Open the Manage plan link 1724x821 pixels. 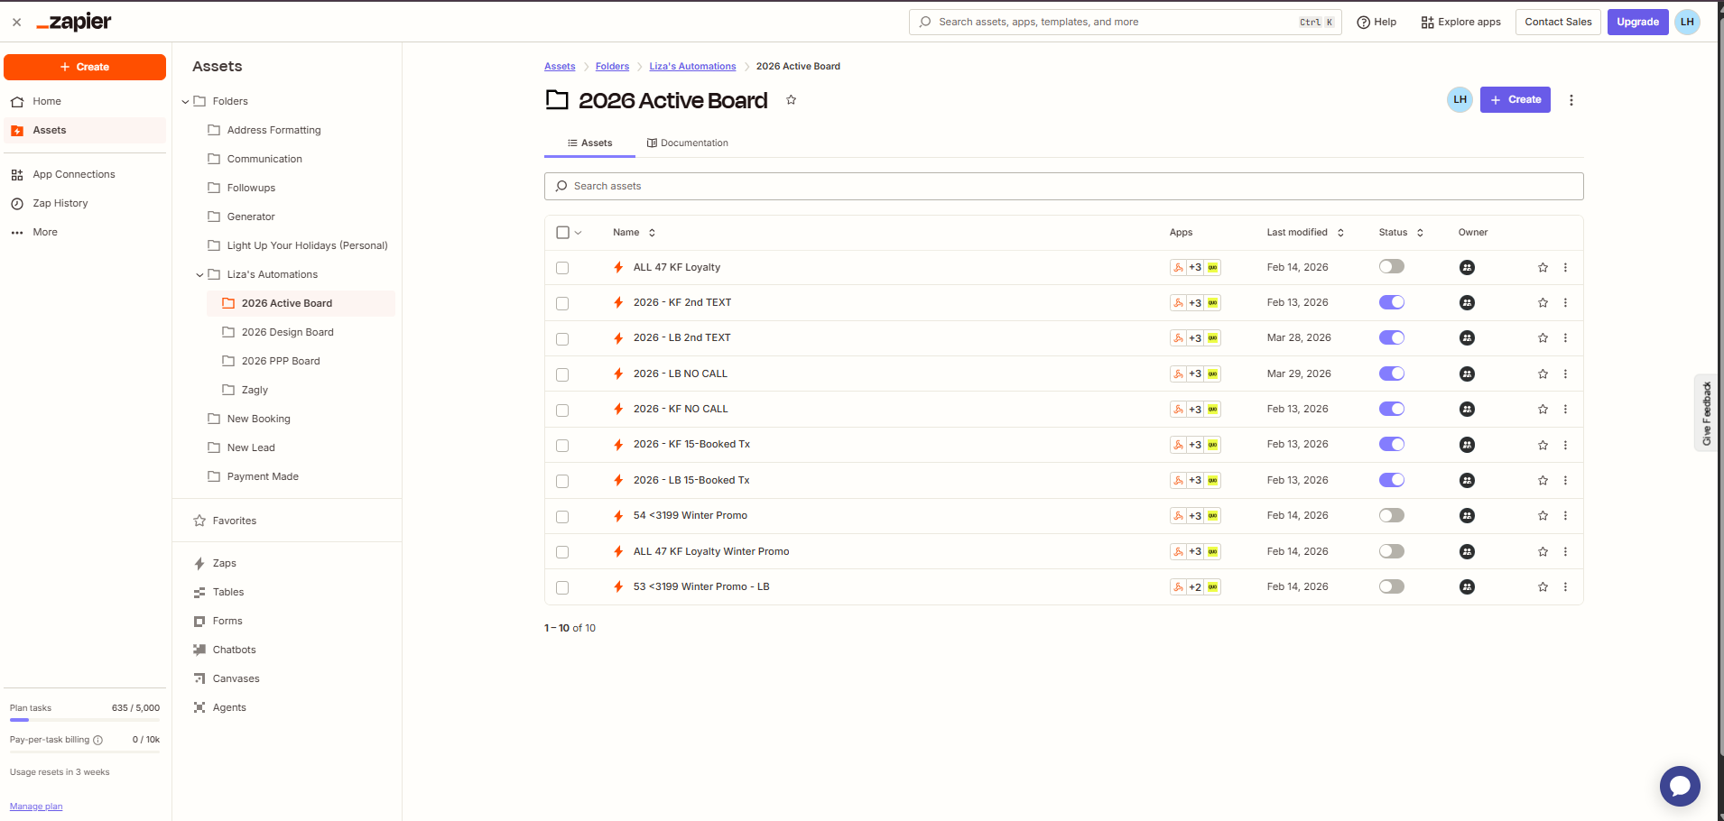click(x=36, y=807)
